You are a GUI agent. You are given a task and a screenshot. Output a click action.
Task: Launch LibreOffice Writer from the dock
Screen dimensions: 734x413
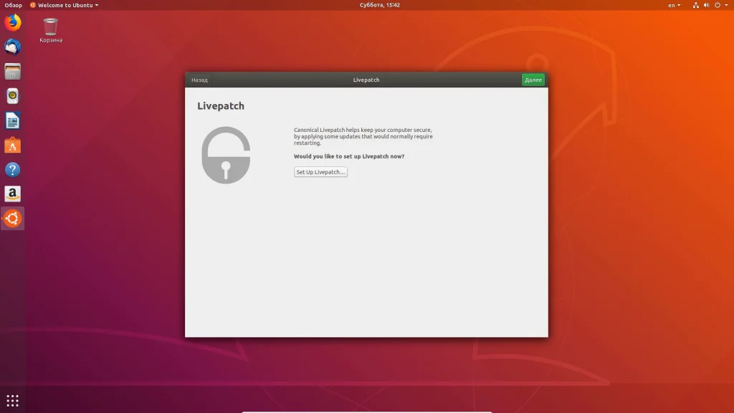tap(13, 120)
